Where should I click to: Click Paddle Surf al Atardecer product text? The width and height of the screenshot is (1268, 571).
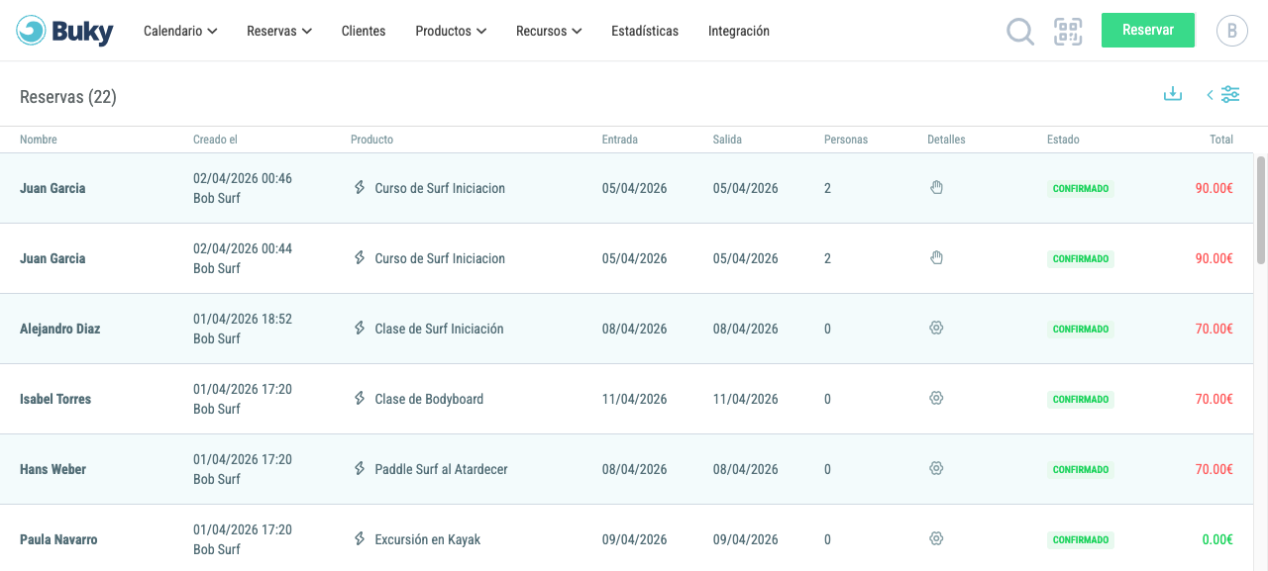[441, 469]
